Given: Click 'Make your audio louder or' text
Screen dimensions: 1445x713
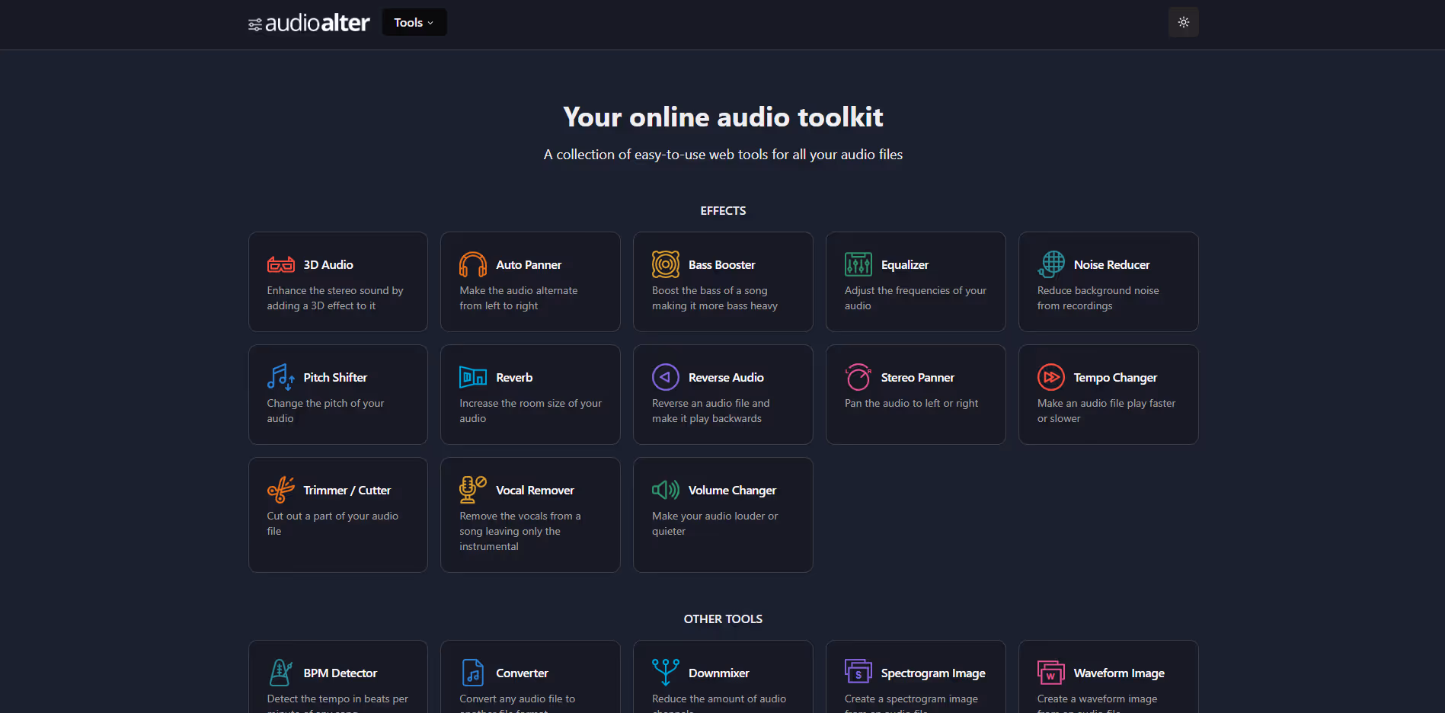Looking at the screenshot, I should click(715, 516).
